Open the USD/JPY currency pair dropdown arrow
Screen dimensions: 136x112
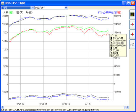pyautogui.click(x=66, y=8)
